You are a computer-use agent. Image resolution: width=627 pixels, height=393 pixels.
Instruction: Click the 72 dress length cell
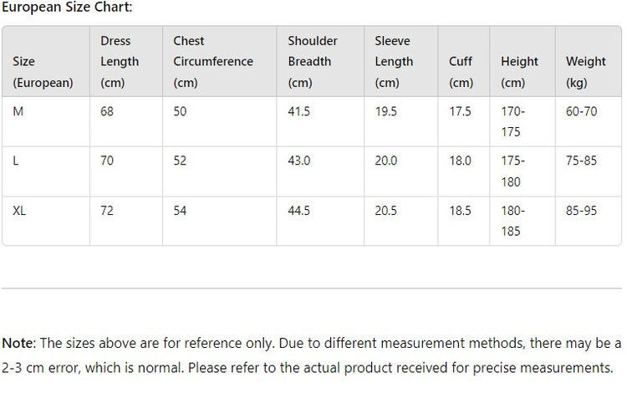107,211
